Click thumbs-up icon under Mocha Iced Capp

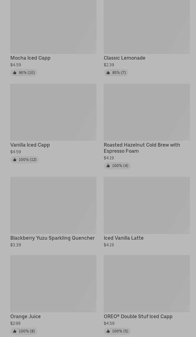coord(15,73)
